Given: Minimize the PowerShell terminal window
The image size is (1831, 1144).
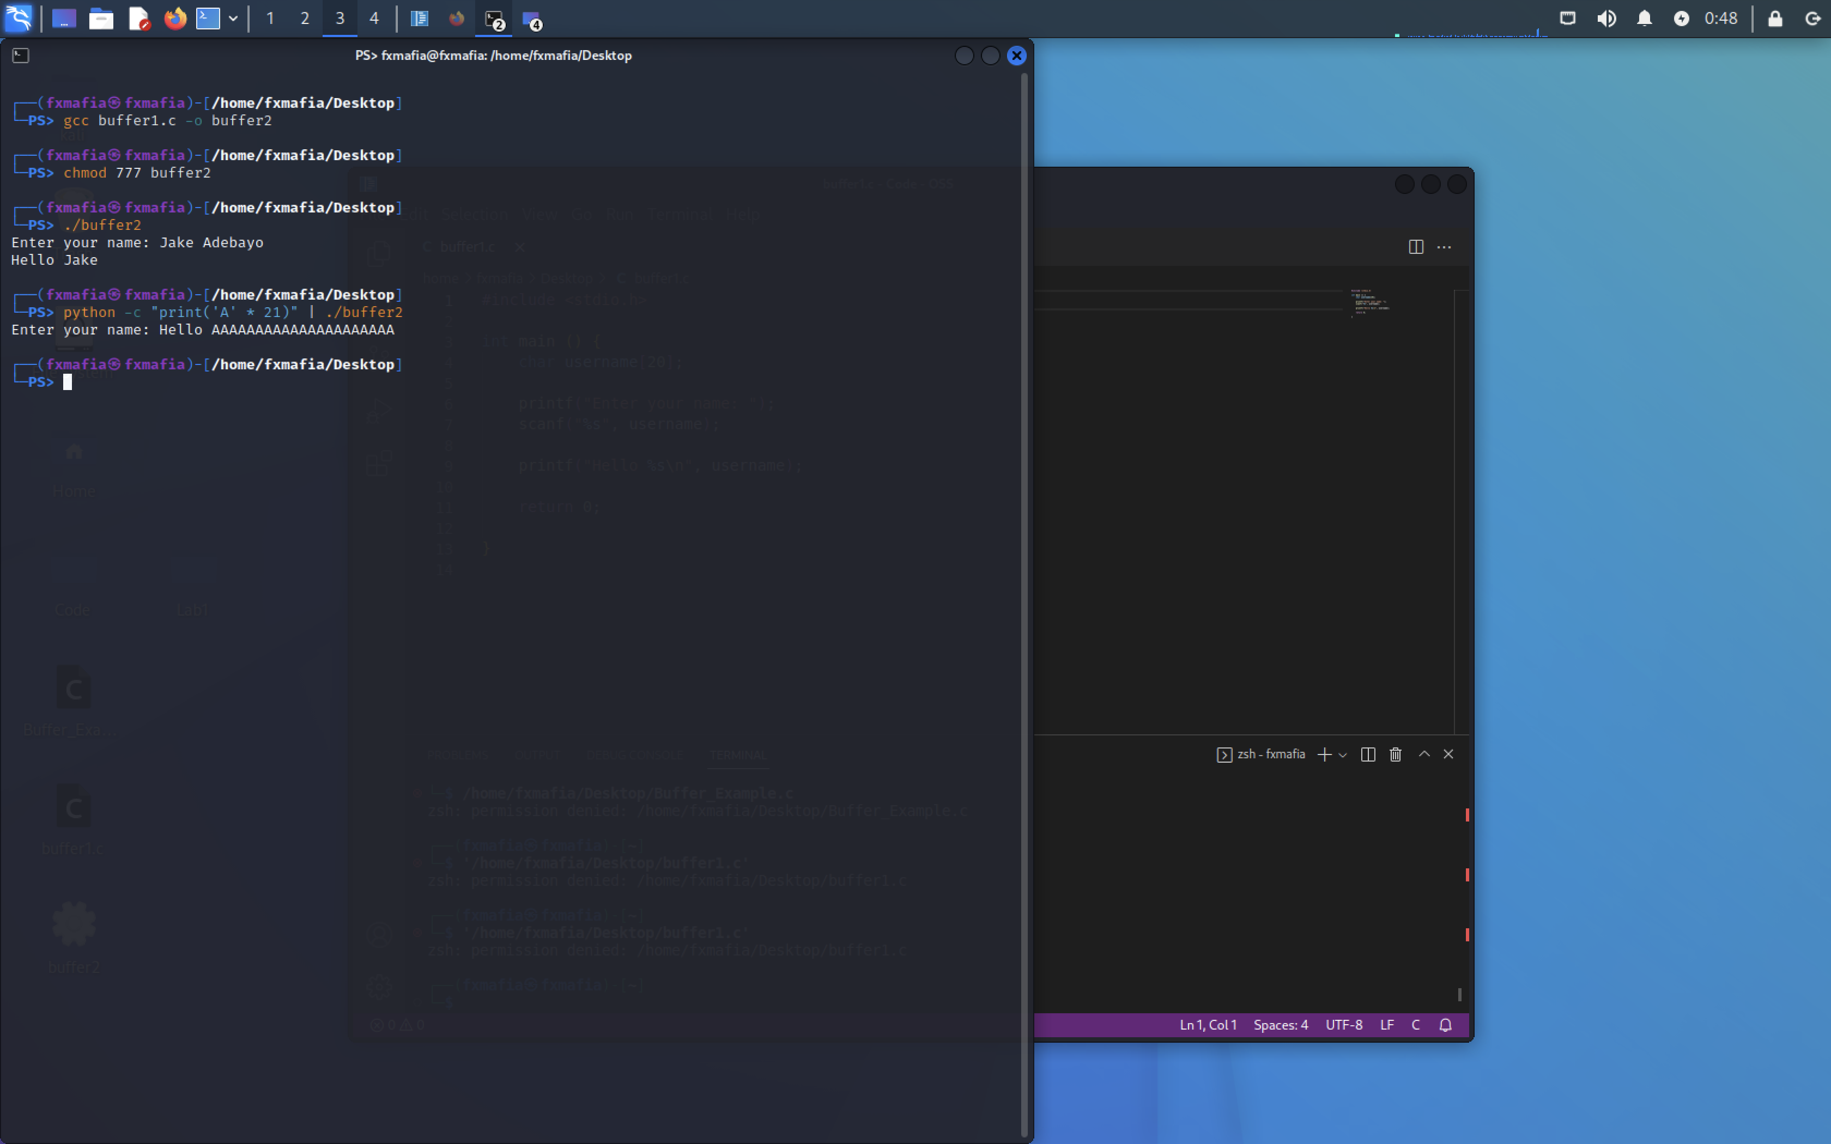Looking at the screenshot, I should [964, 55].
